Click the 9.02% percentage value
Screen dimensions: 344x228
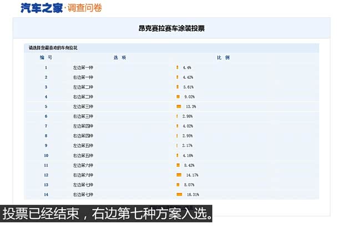click(189, 97)
